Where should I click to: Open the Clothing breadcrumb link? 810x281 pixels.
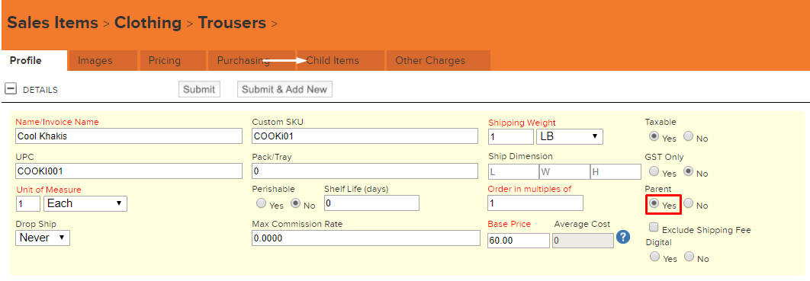tap(148, 23)
